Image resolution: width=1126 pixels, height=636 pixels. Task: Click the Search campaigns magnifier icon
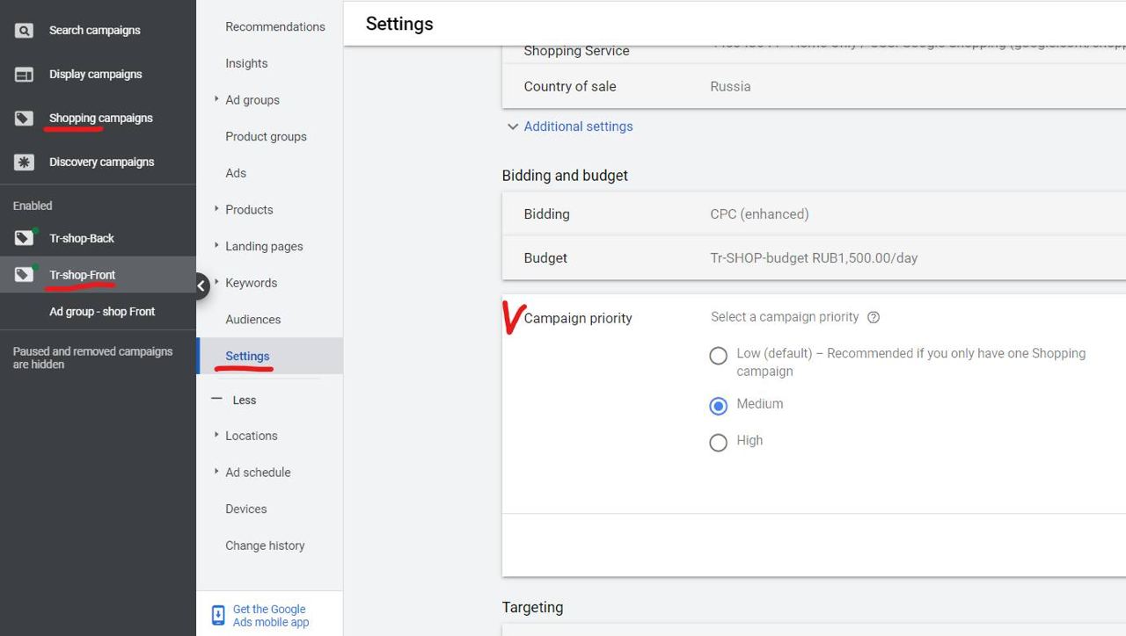(x=24, y=31)
